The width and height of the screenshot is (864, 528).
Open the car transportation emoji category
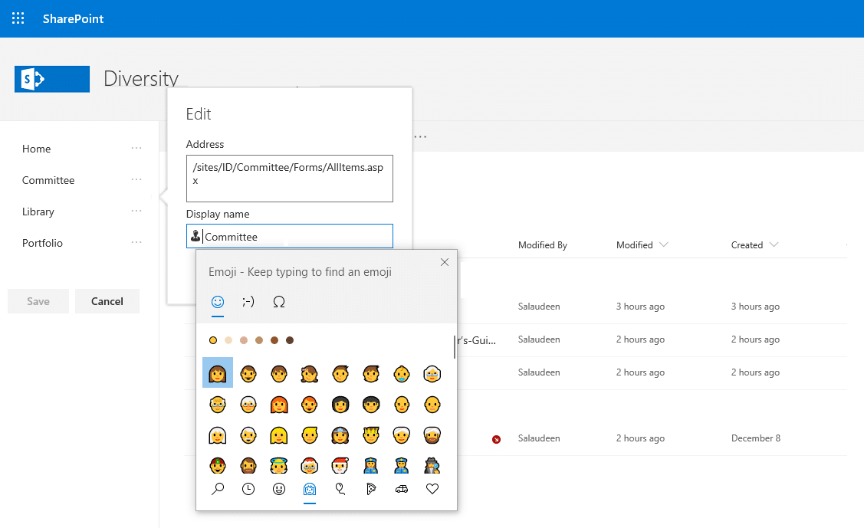point(401,488)
